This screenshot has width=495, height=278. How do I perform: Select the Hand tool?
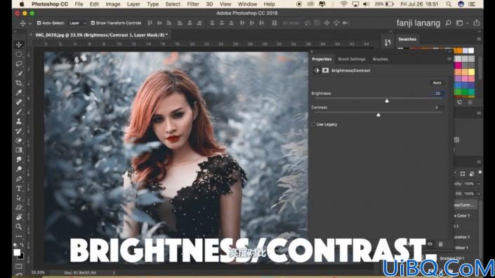[x=19, y=217]
